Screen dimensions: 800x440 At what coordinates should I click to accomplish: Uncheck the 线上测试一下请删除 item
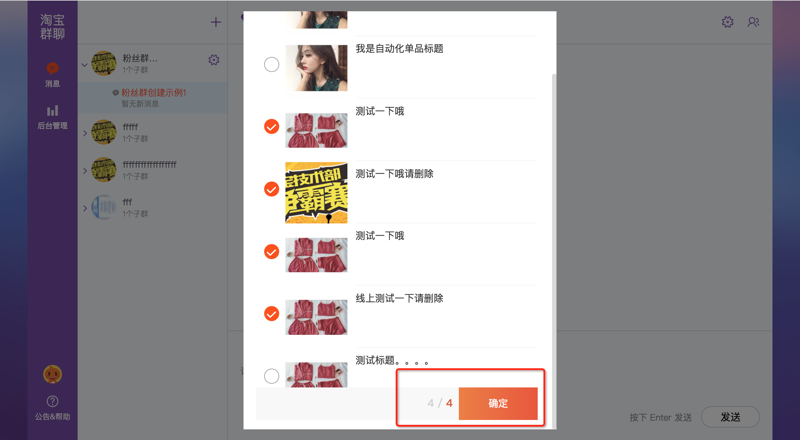click(x=271, y=314)
